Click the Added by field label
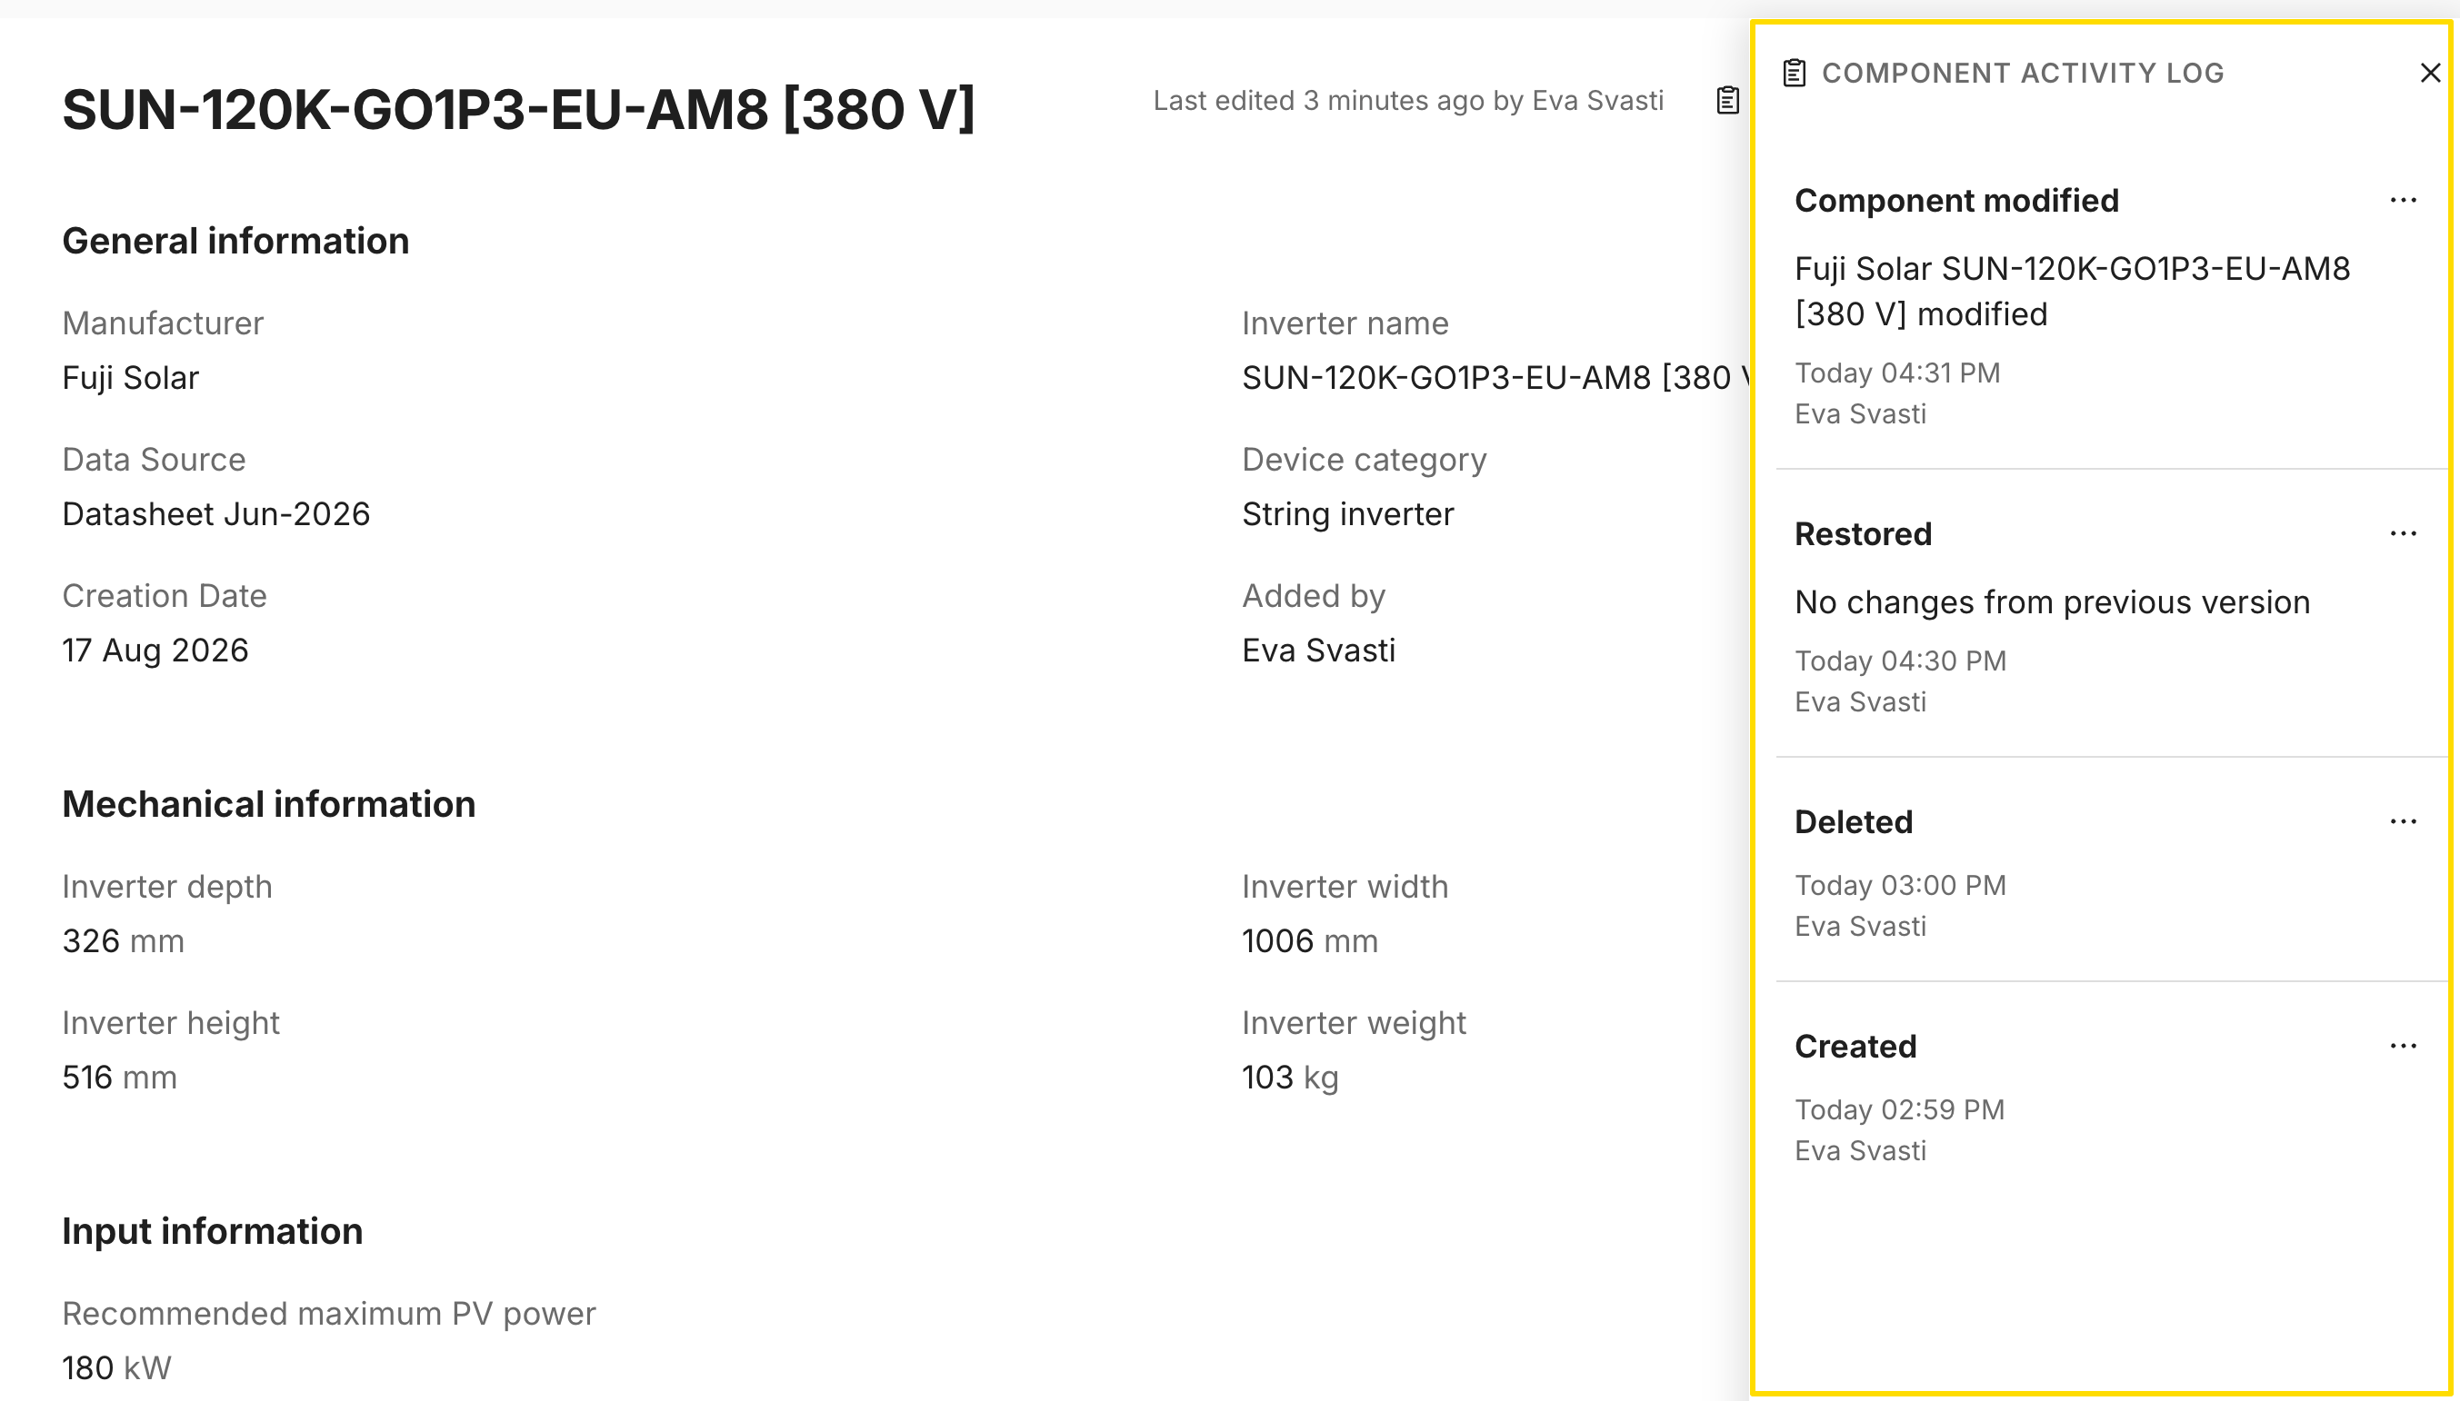 pyautogui.click(x=1314, y=597)
